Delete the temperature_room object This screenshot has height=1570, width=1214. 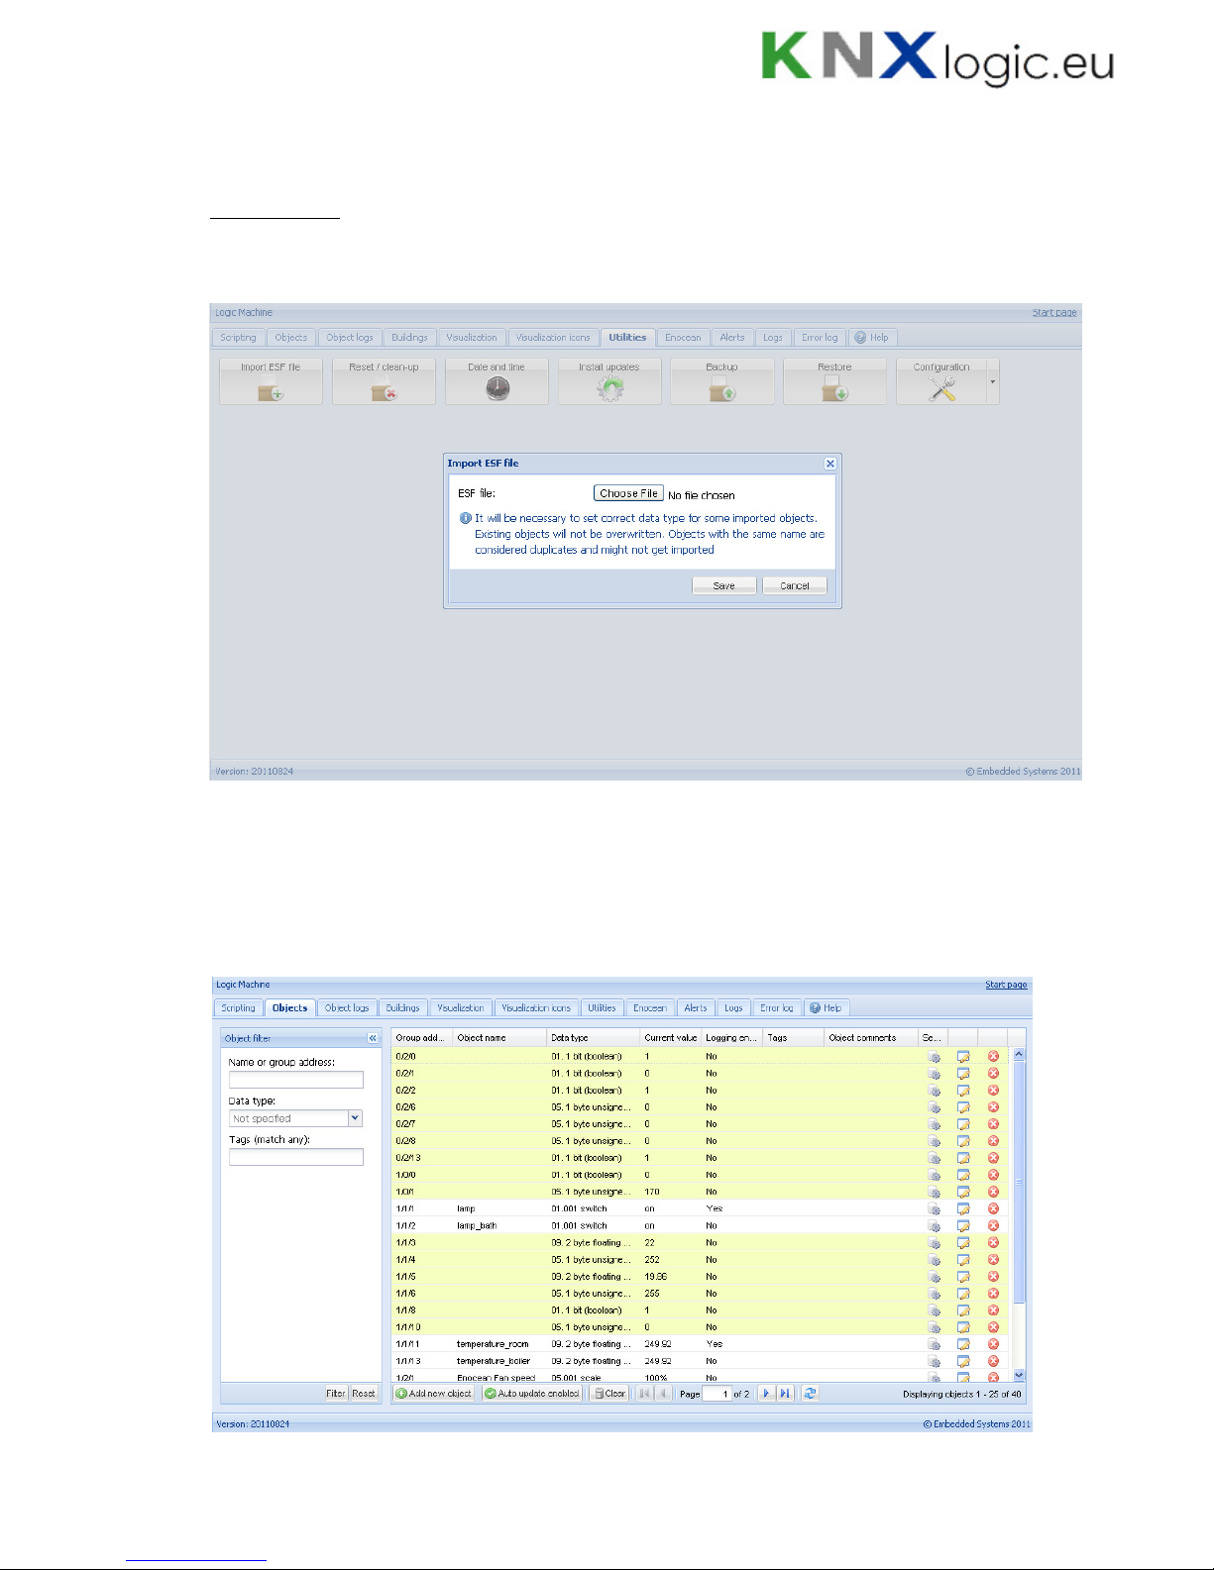click(993, 1344)
